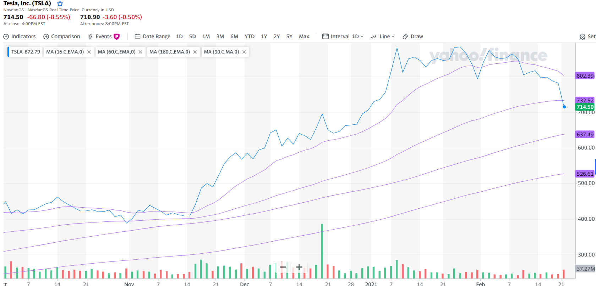The width and height of the screenshot is (596, 293).
Task: Click the Comparison plus-circle icon
Action: point(46,36)
